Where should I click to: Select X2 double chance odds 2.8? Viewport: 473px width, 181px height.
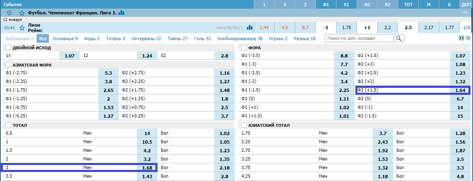point(225,56)
